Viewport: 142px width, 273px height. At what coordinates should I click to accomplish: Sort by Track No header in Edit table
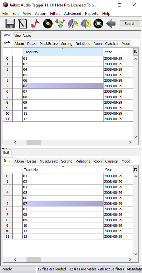click(63, 169)
